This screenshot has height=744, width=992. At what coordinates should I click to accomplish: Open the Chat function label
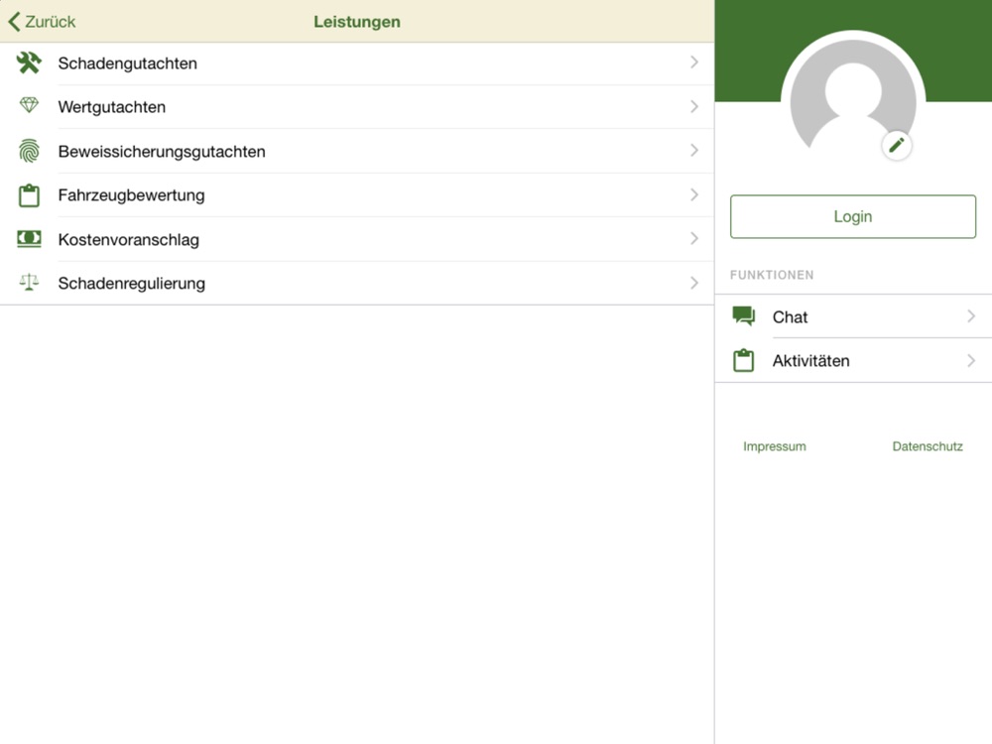(x=790, y=316)
